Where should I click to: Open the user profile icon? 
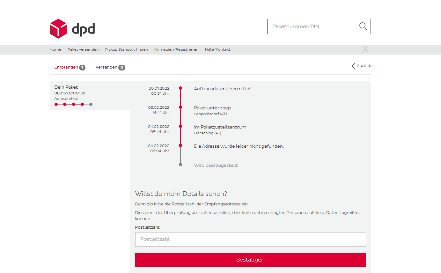(365, 50)
